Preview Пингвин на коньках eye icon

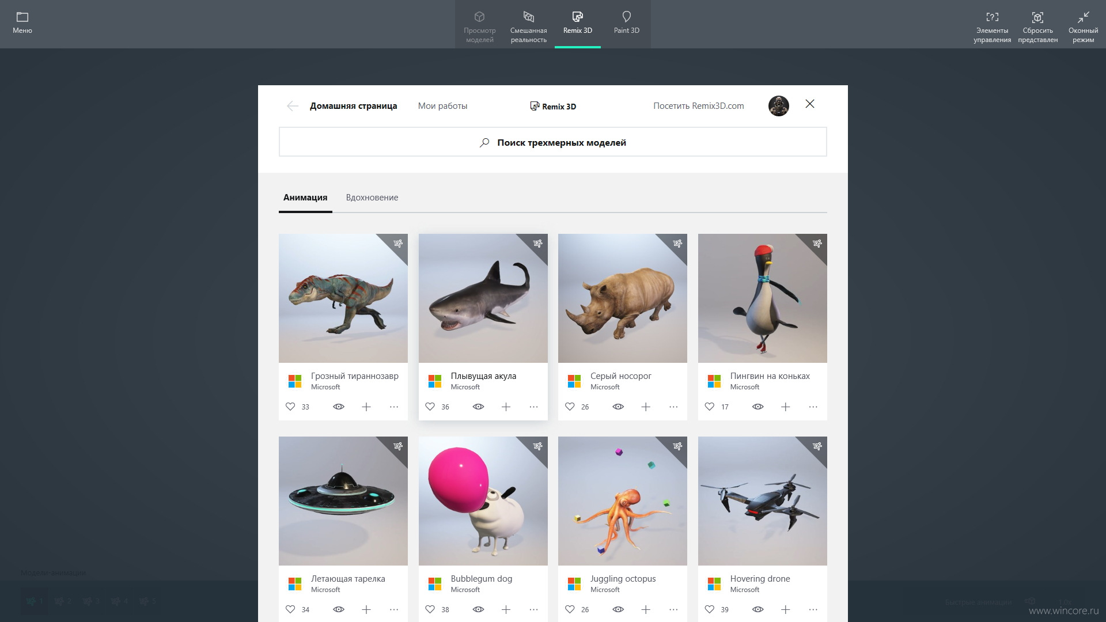(x=758, y=407)
